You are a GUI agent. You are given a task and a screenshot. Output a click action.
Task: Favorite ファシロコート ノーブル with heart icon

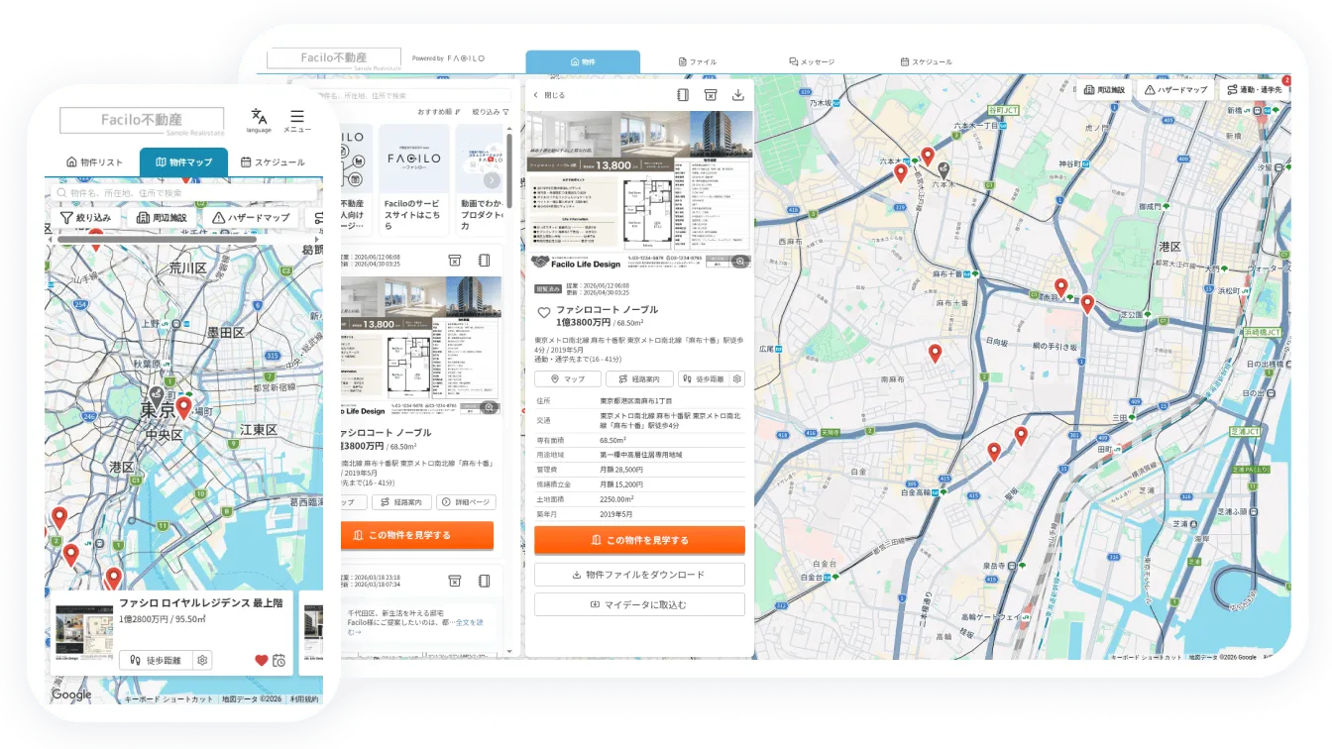[543, 312]
